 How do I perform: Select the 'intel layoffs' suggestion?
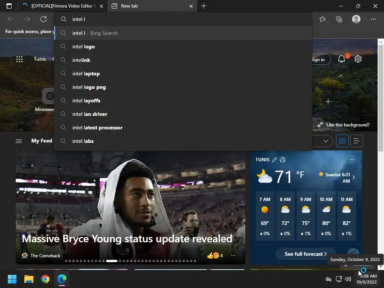click(183, 100)
